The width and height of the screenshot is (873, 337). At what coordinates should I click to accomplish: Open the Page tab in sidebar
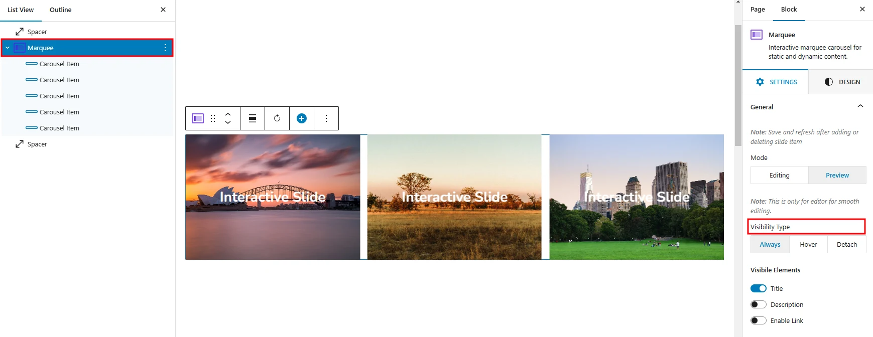click(758, 10)
